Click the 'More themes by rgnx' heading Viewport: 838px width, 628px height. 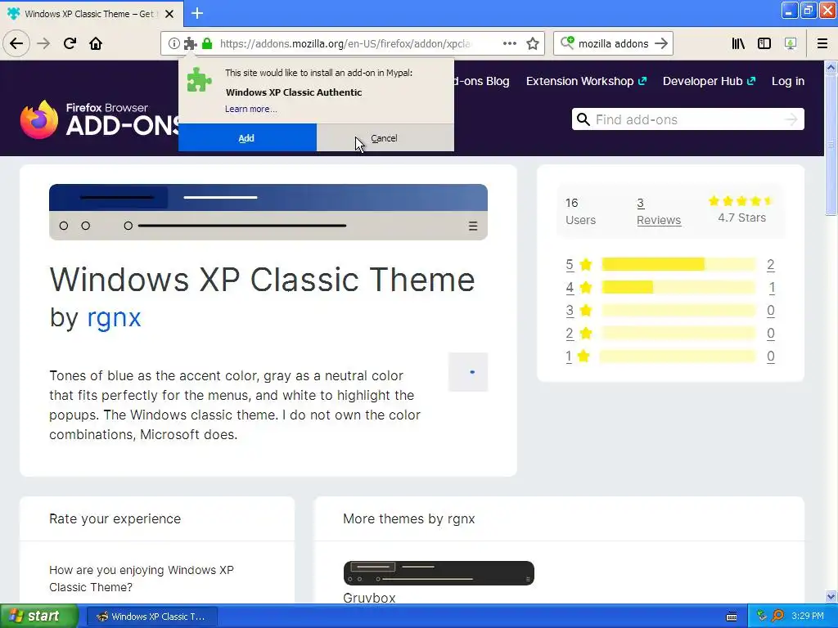pyautogui.click(x=409, y=518)
